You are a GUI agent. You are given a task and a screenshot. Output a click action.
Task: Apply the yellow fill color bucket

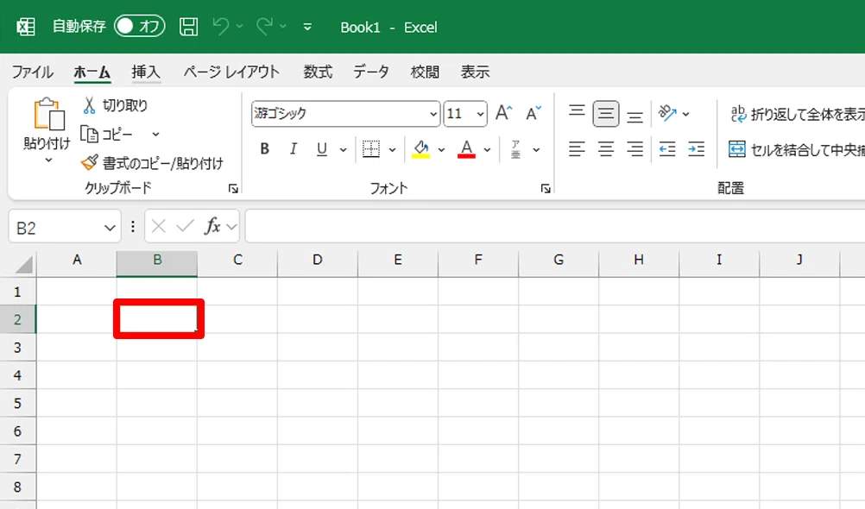pyautogui.click(x=421, y=149)
